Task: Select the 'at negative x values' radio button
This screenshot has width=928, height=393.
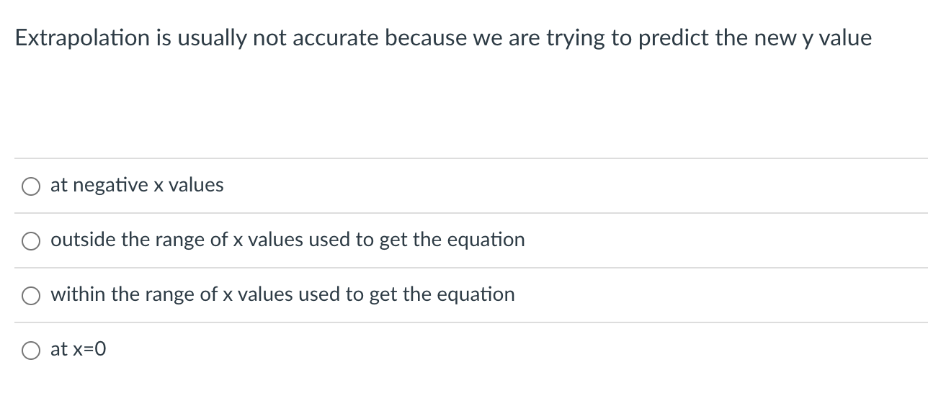Action: (x=31, y=186)
